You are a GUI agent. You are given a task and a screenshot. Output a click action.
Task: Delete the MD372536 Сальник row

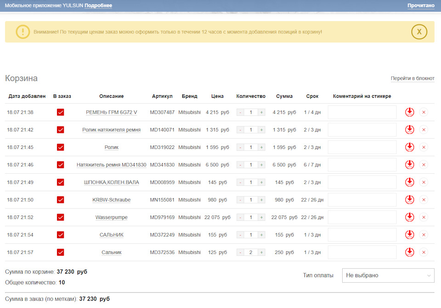tap(424, 252)
